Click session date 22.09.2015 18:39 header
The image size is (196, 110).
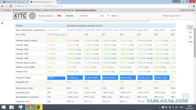(92, 30)
